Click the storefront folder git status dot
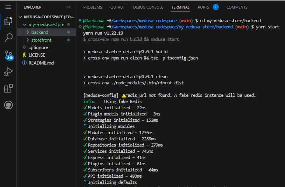Image resolution: width=285 pixels, height=187 pixels. 68,40
